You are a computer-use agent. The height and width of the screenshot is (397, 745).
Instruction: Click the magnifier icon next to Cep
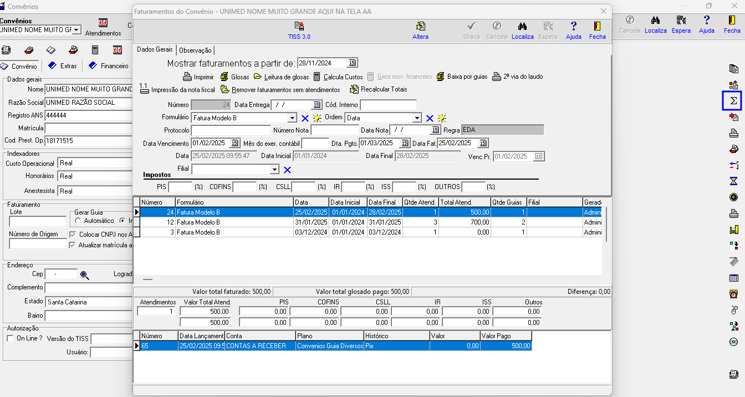coord(85,274)
